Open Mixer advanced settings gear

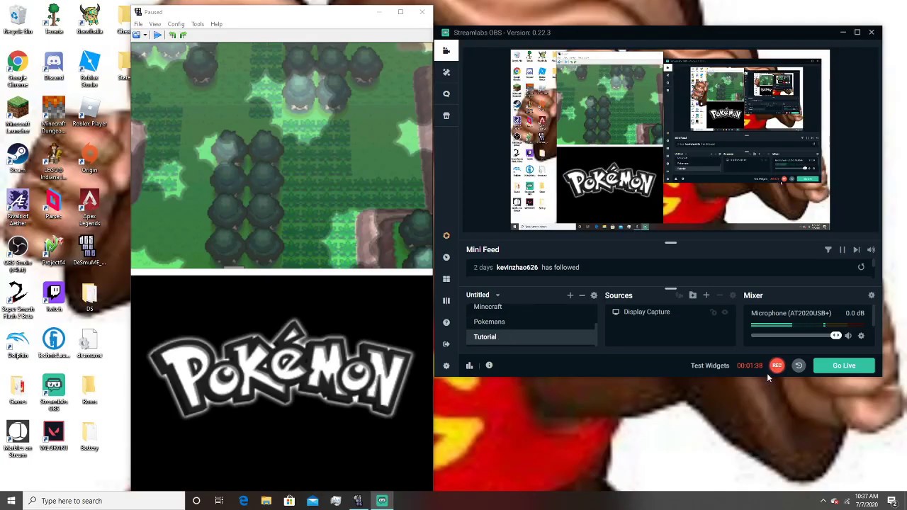pos(871,295)
